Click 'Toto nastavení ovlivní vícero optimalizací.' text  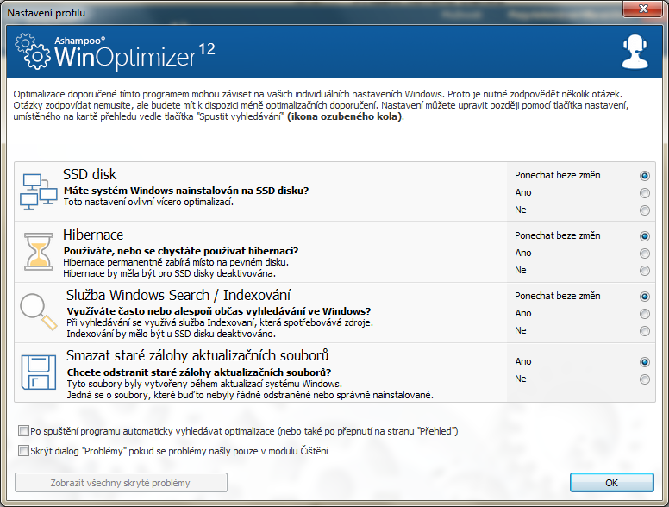(x=148, y=202)
